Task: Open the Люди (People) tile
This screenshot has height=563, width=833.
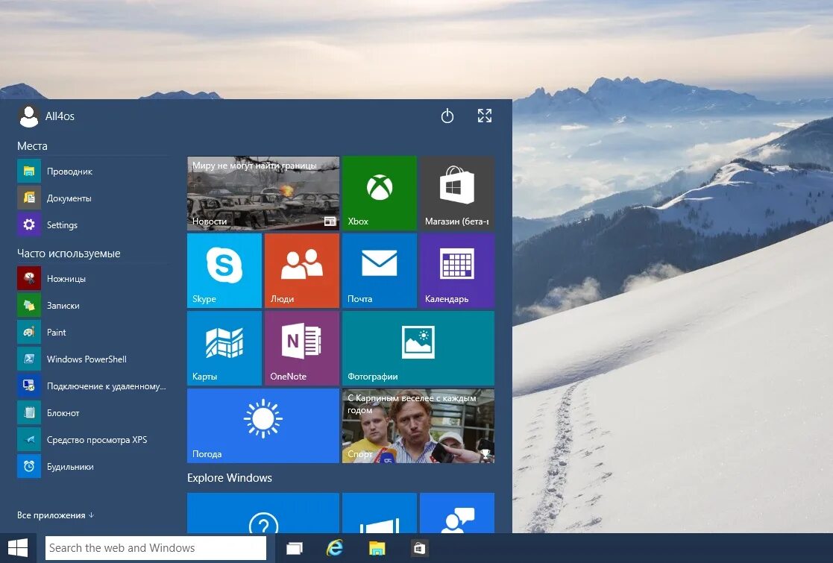Action: pyautogui.click(x=301, y=270)
